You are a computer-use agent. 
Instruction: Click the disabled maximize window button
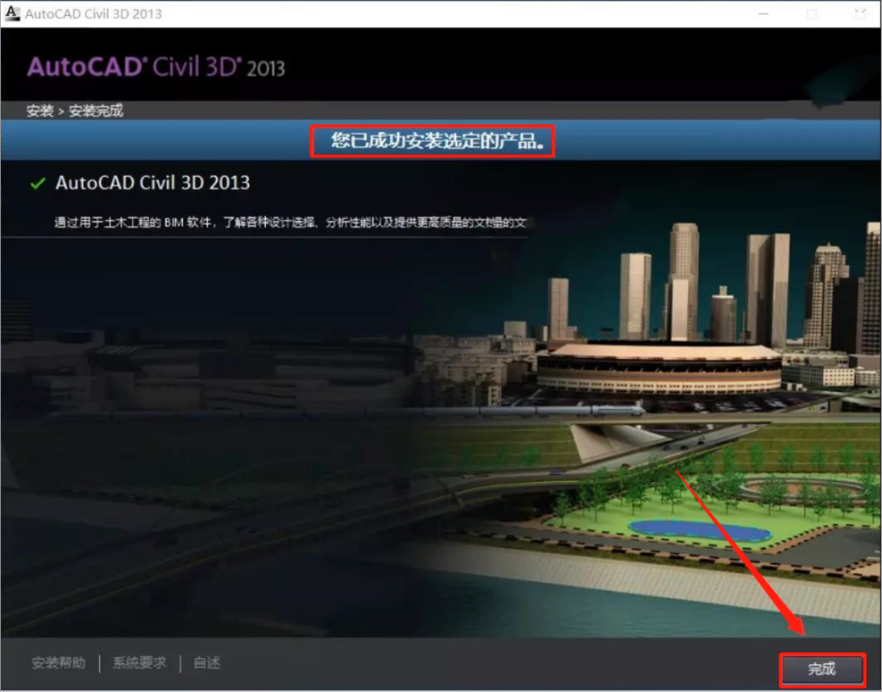point(811,14)
